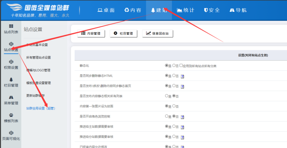Click the help icon beside 是否开启角色浏览控制

click(182, 117)
